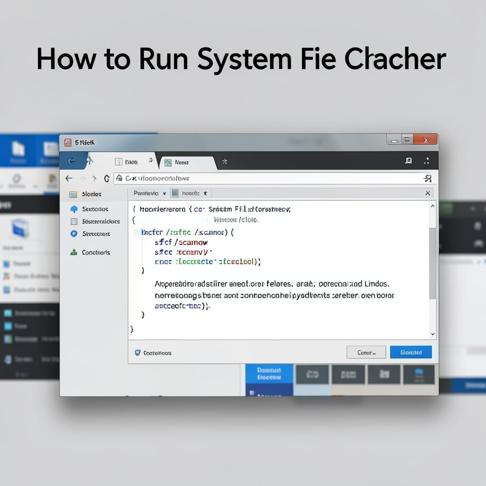Click the second grey tile in the bottom row
The width and height of the screenshot is (486, 486).
348,374
